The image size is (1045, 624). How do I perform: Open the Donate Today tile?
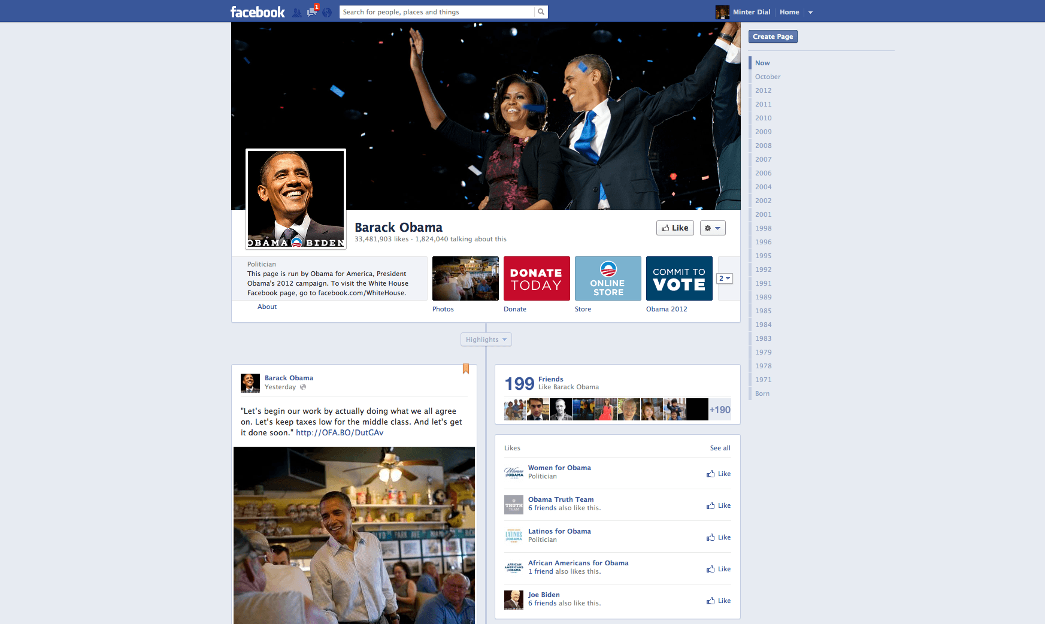click(537, 278)
